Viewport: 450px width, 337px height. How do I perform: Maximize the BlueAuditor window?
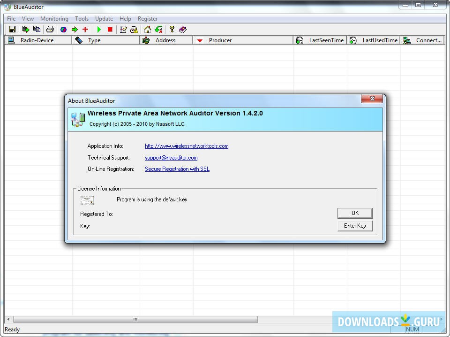point(418,5)
